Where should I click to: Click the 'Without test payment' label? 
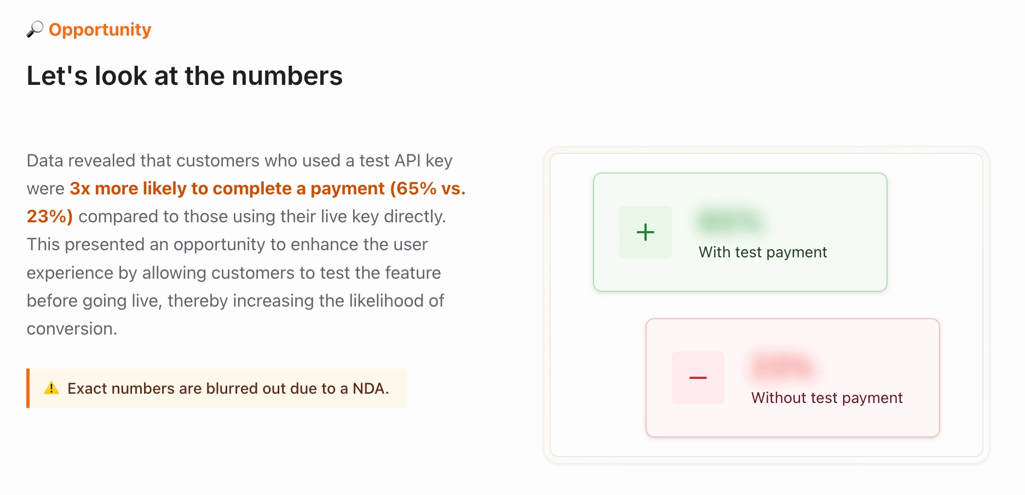[x=827, y=398]
